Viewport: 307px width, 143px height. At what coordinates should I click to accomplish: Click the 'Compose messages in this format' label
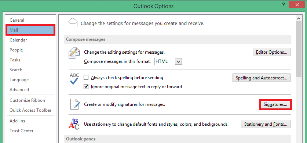coord(117,61)
